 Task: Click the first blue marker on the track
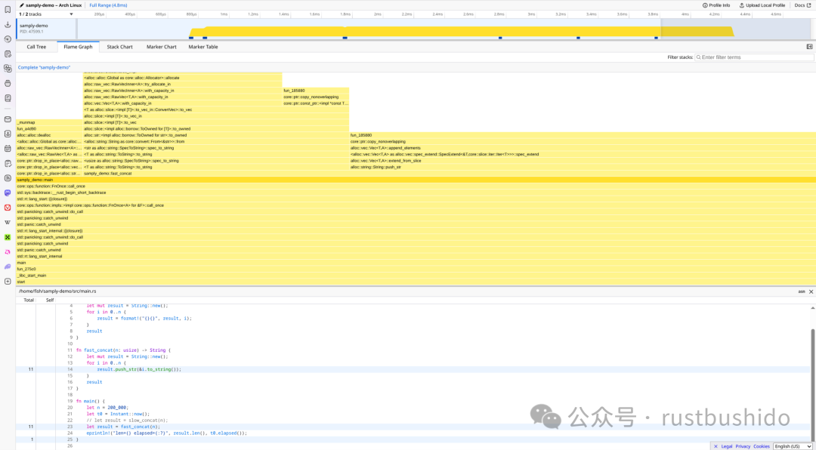191,38
